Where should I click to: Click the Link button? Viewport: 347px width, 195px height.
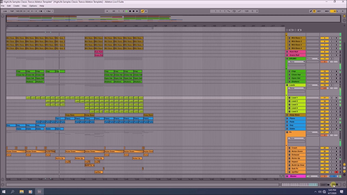5,11
